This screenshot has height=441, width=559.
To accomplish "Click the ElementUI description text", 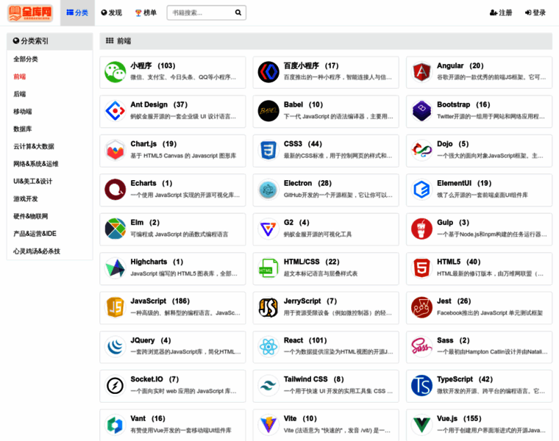I will click(x=483, y=195).
